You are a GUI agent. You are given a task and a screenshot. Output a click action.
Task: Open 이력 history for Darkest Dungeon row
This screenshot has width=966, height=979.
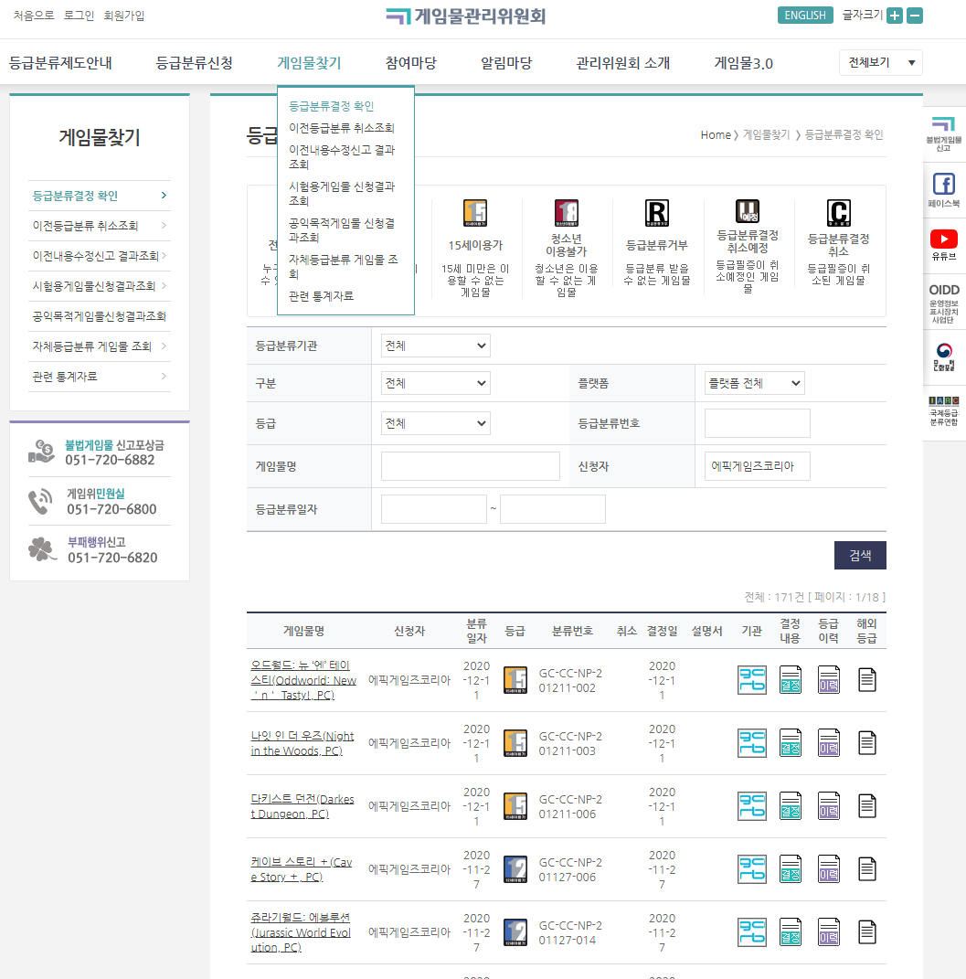[x=829, y=806]
